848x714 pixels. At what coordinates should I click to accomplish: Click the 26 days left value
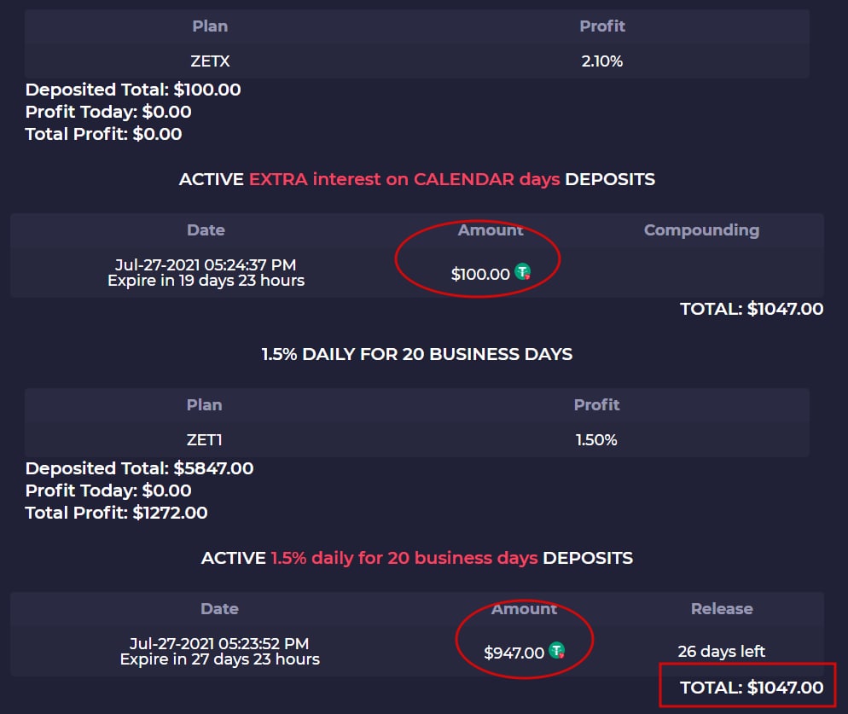pyautogui.click(x=722, y=651)
